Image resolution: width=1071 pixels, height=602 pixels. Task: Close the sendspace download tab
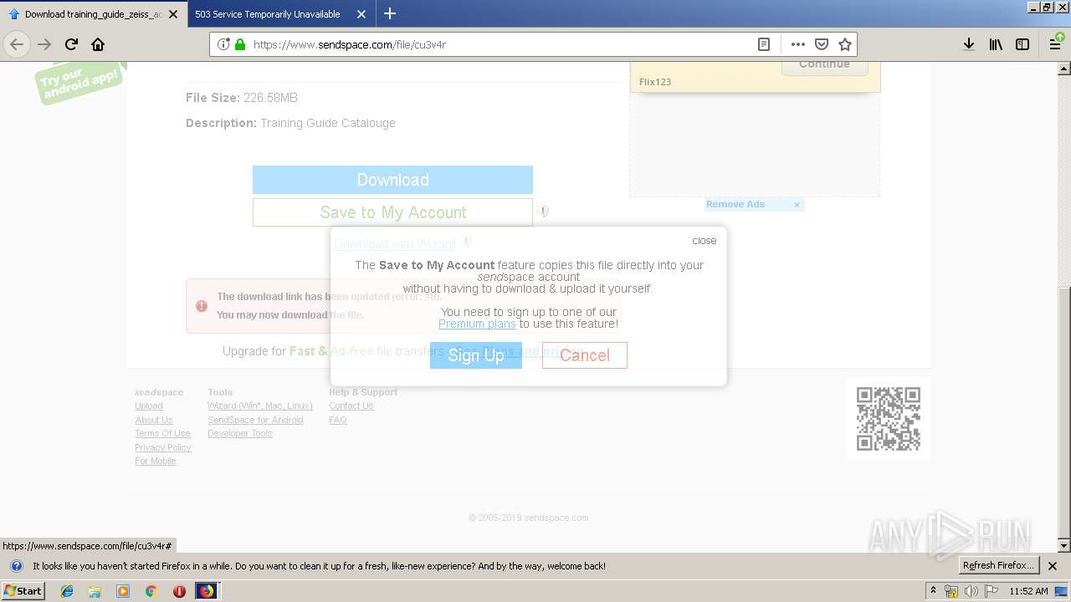pyautogui.click(x=173, y=14)
